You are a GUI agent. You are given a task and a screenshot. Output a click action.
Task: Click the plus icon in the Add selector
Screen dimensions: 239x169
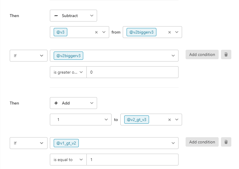(56, 103)
